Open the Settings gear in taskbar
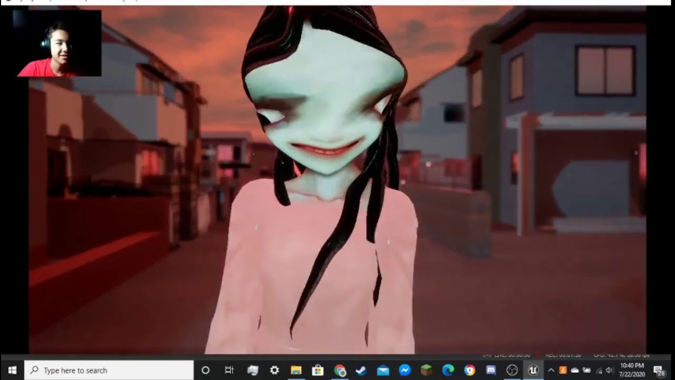Viewport: 675px width, 380px height. (274, 370)
